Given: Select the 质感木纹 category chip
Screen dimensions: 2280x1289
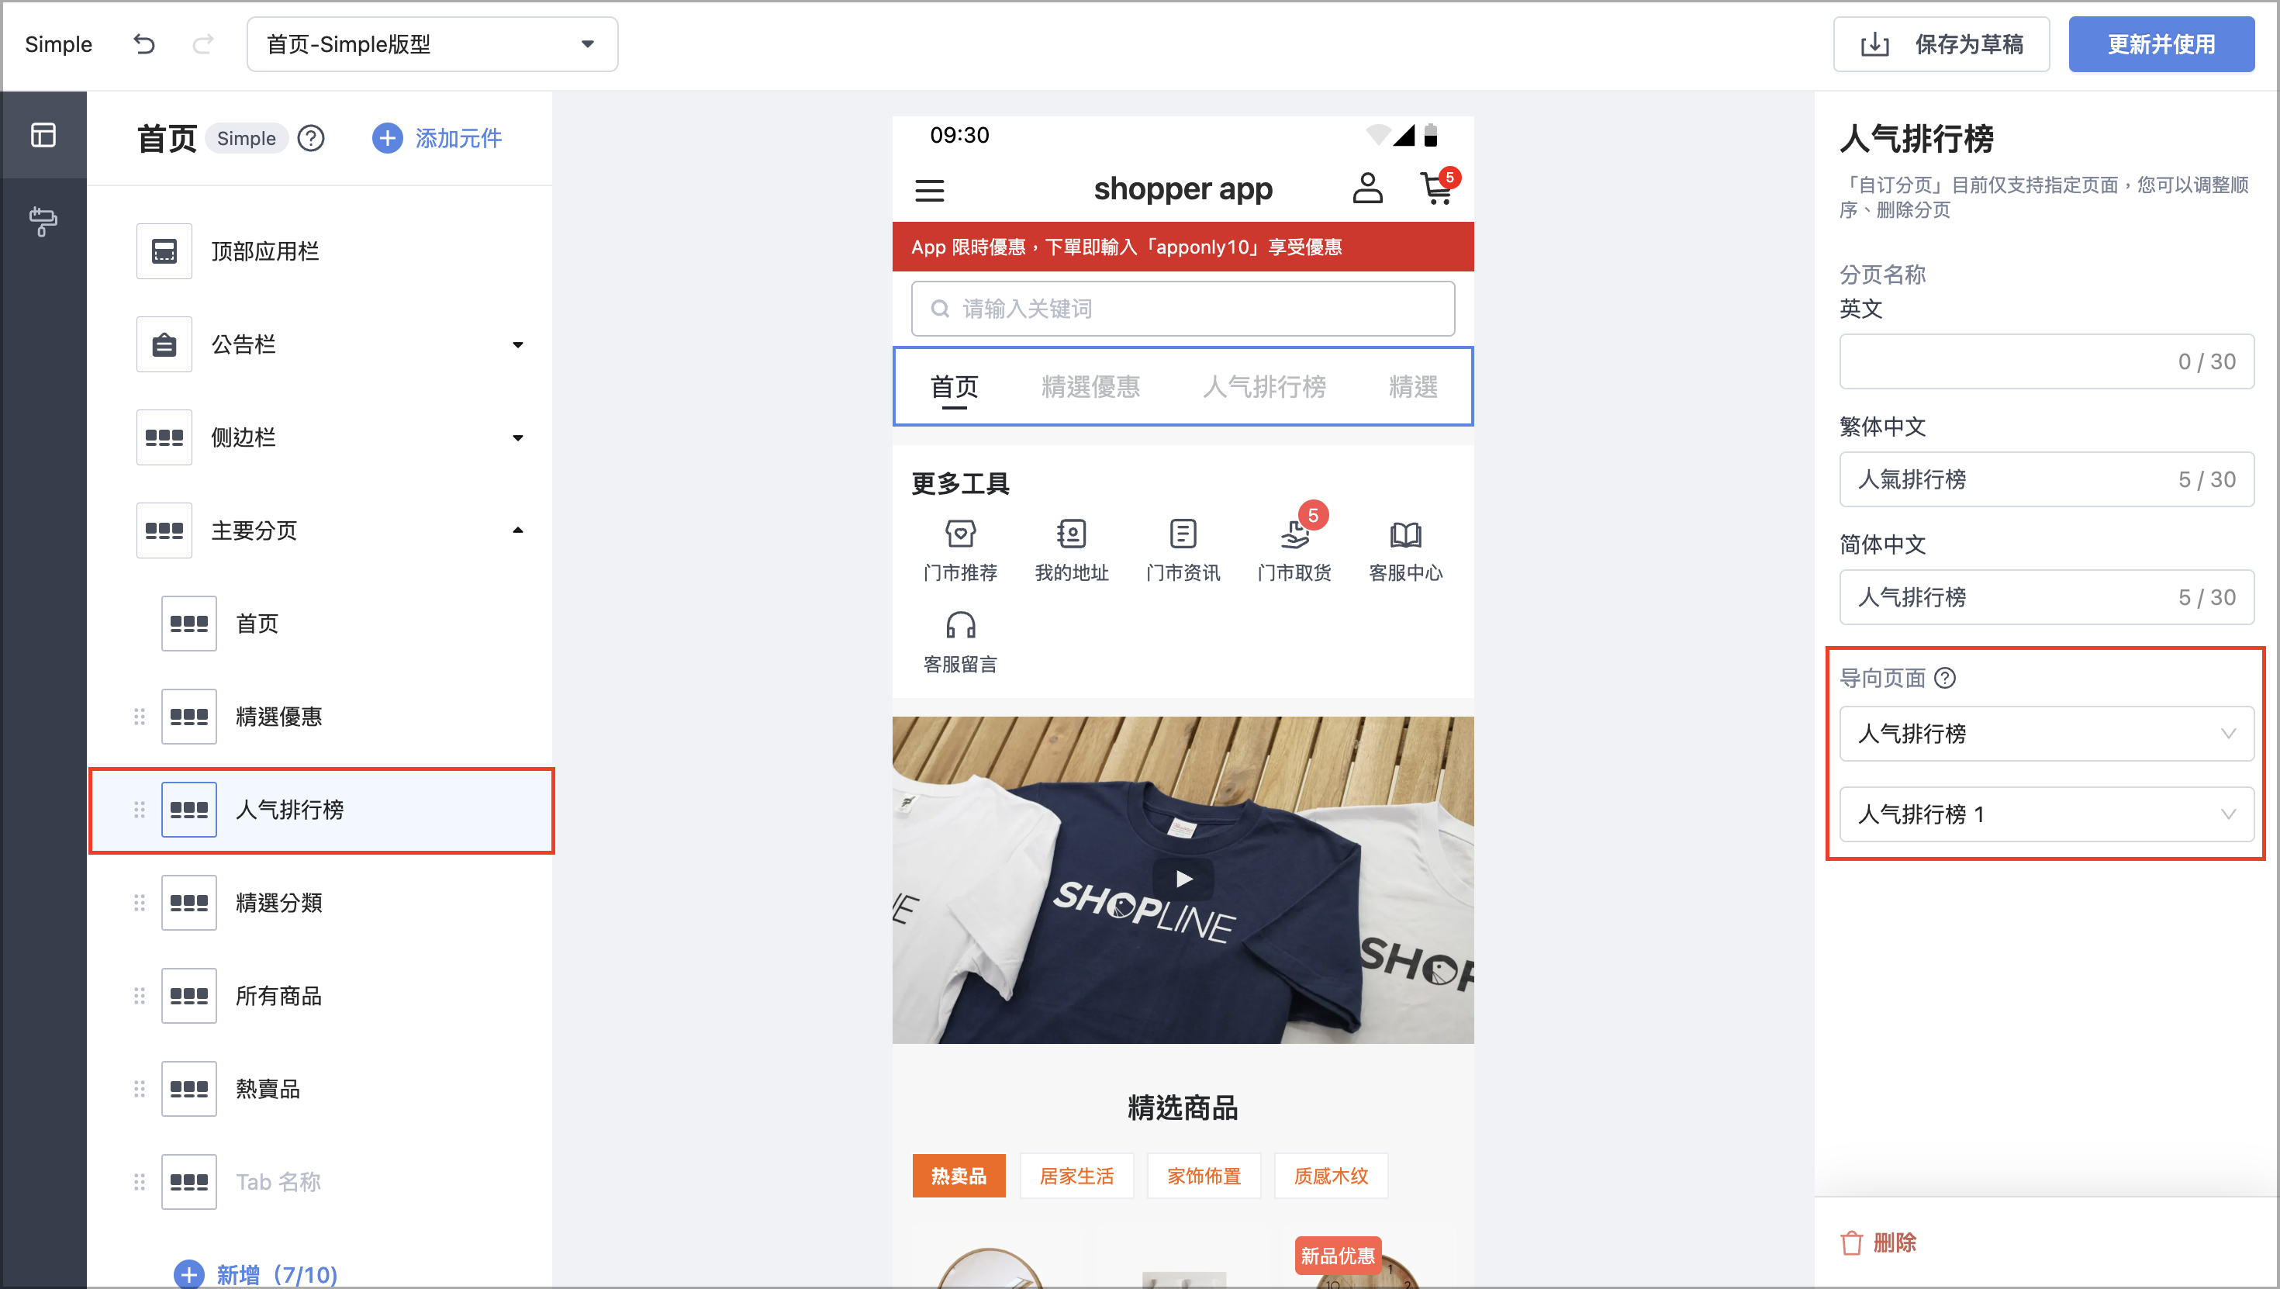Looking at the screenshot, I should [1332, 1176].
